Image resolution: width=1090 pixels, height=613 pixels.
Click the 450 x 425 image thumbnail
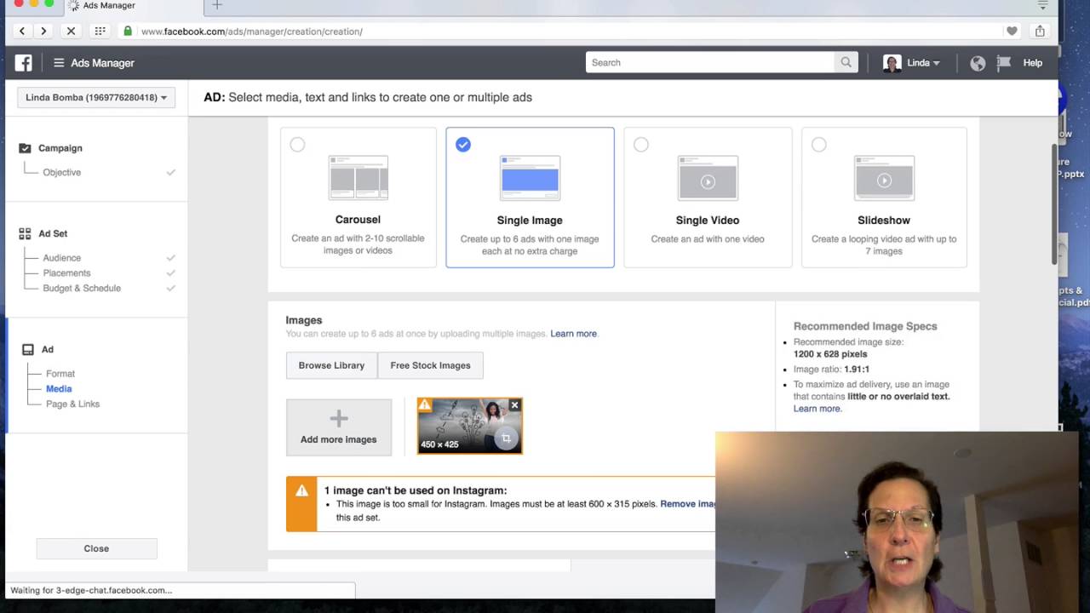point(469,427)
